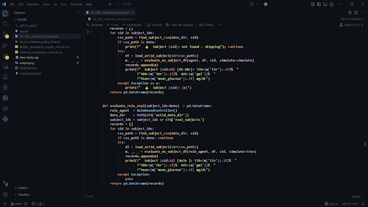This screenshot has height=207, width=368.
Task: Open the Manage gear in activity bar
Action: 5,195
